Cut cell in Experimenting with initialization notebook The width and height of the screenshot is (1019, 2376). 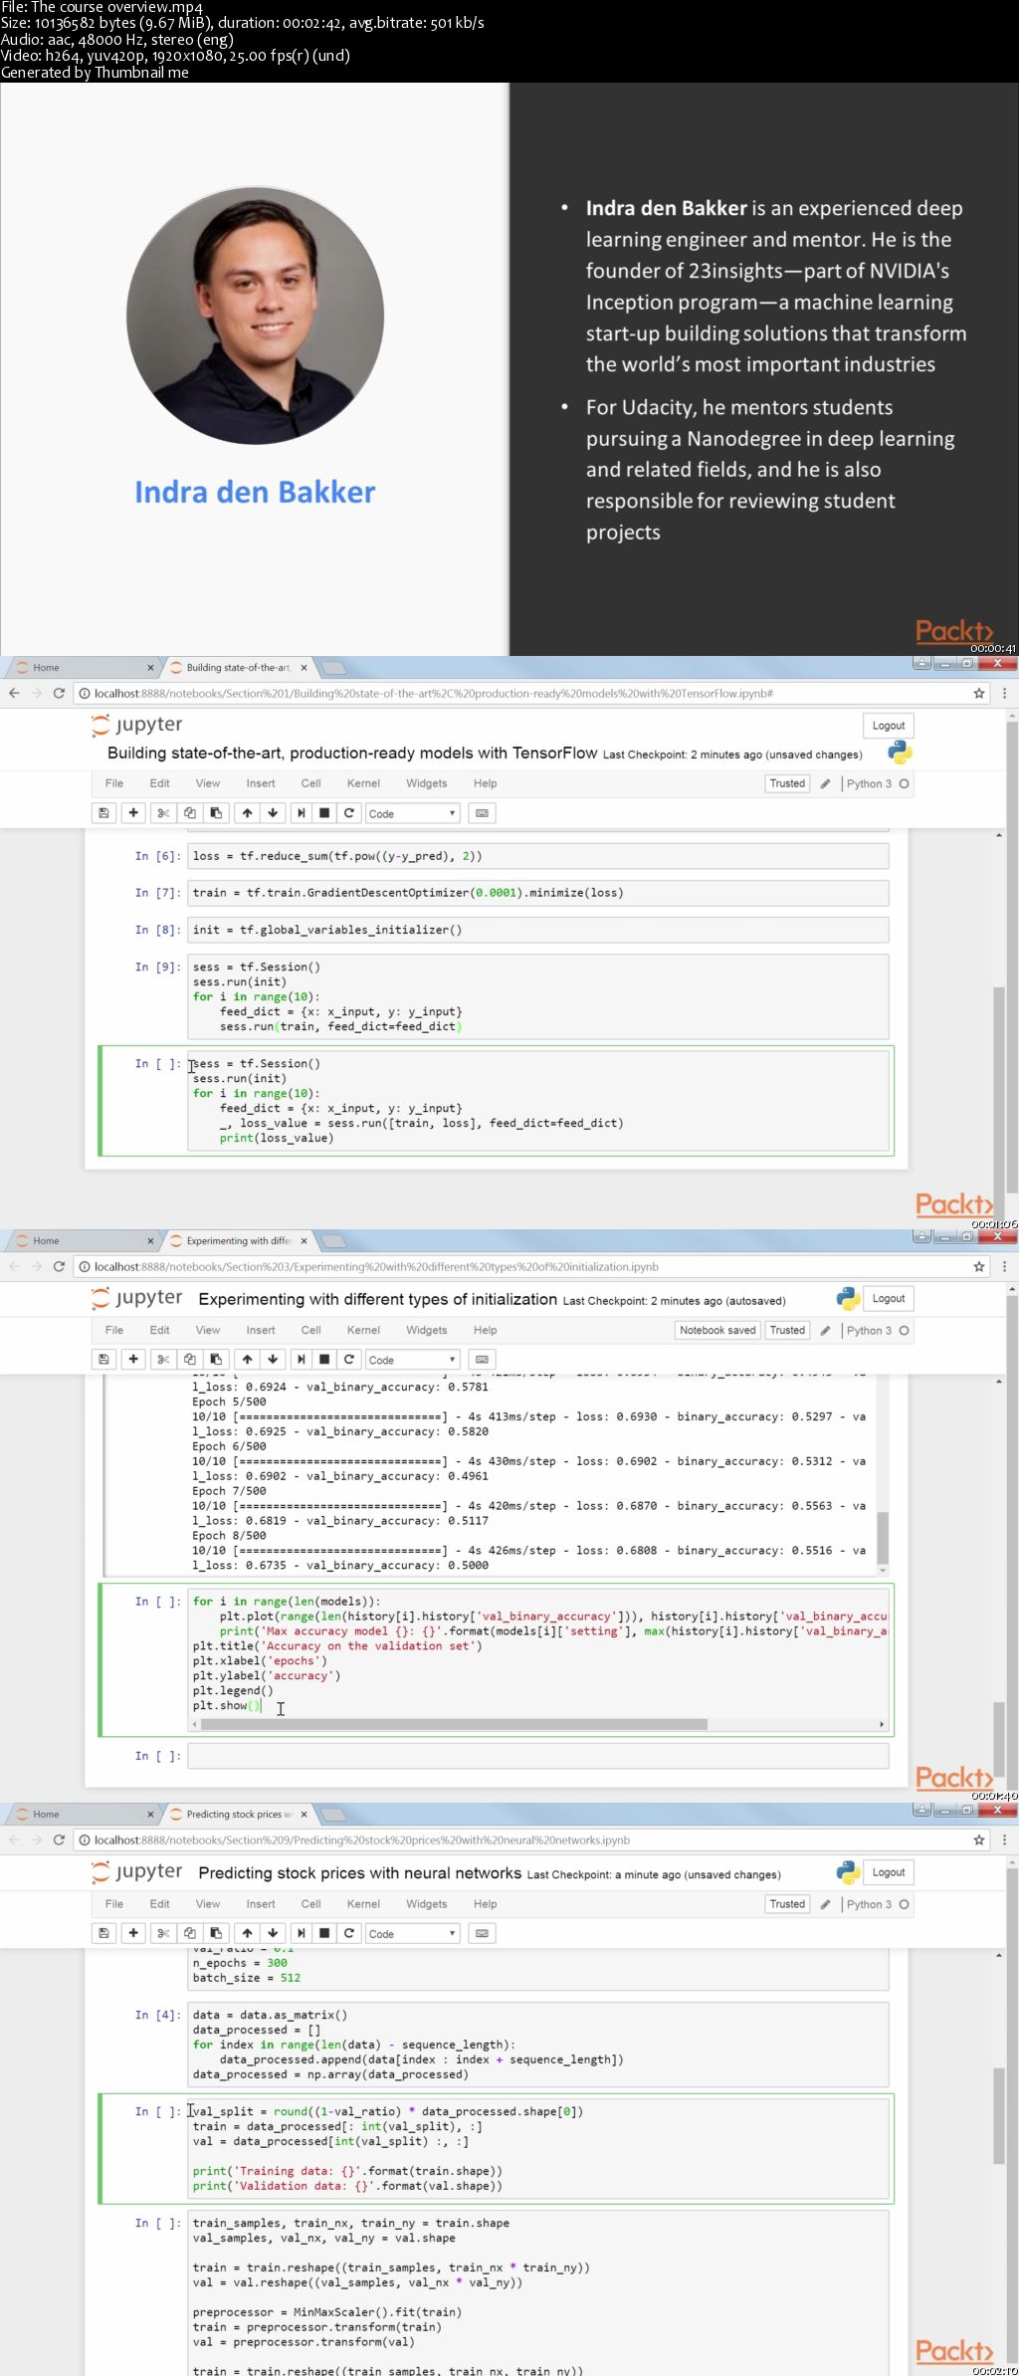[163, 1359]
